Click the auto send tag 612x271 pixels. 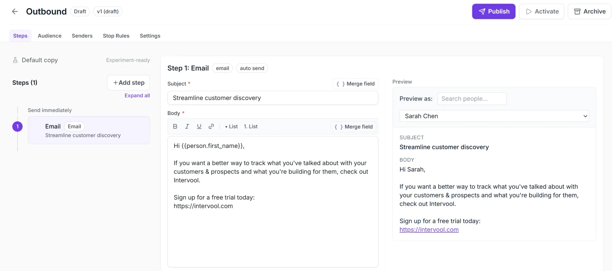[252, 68]
